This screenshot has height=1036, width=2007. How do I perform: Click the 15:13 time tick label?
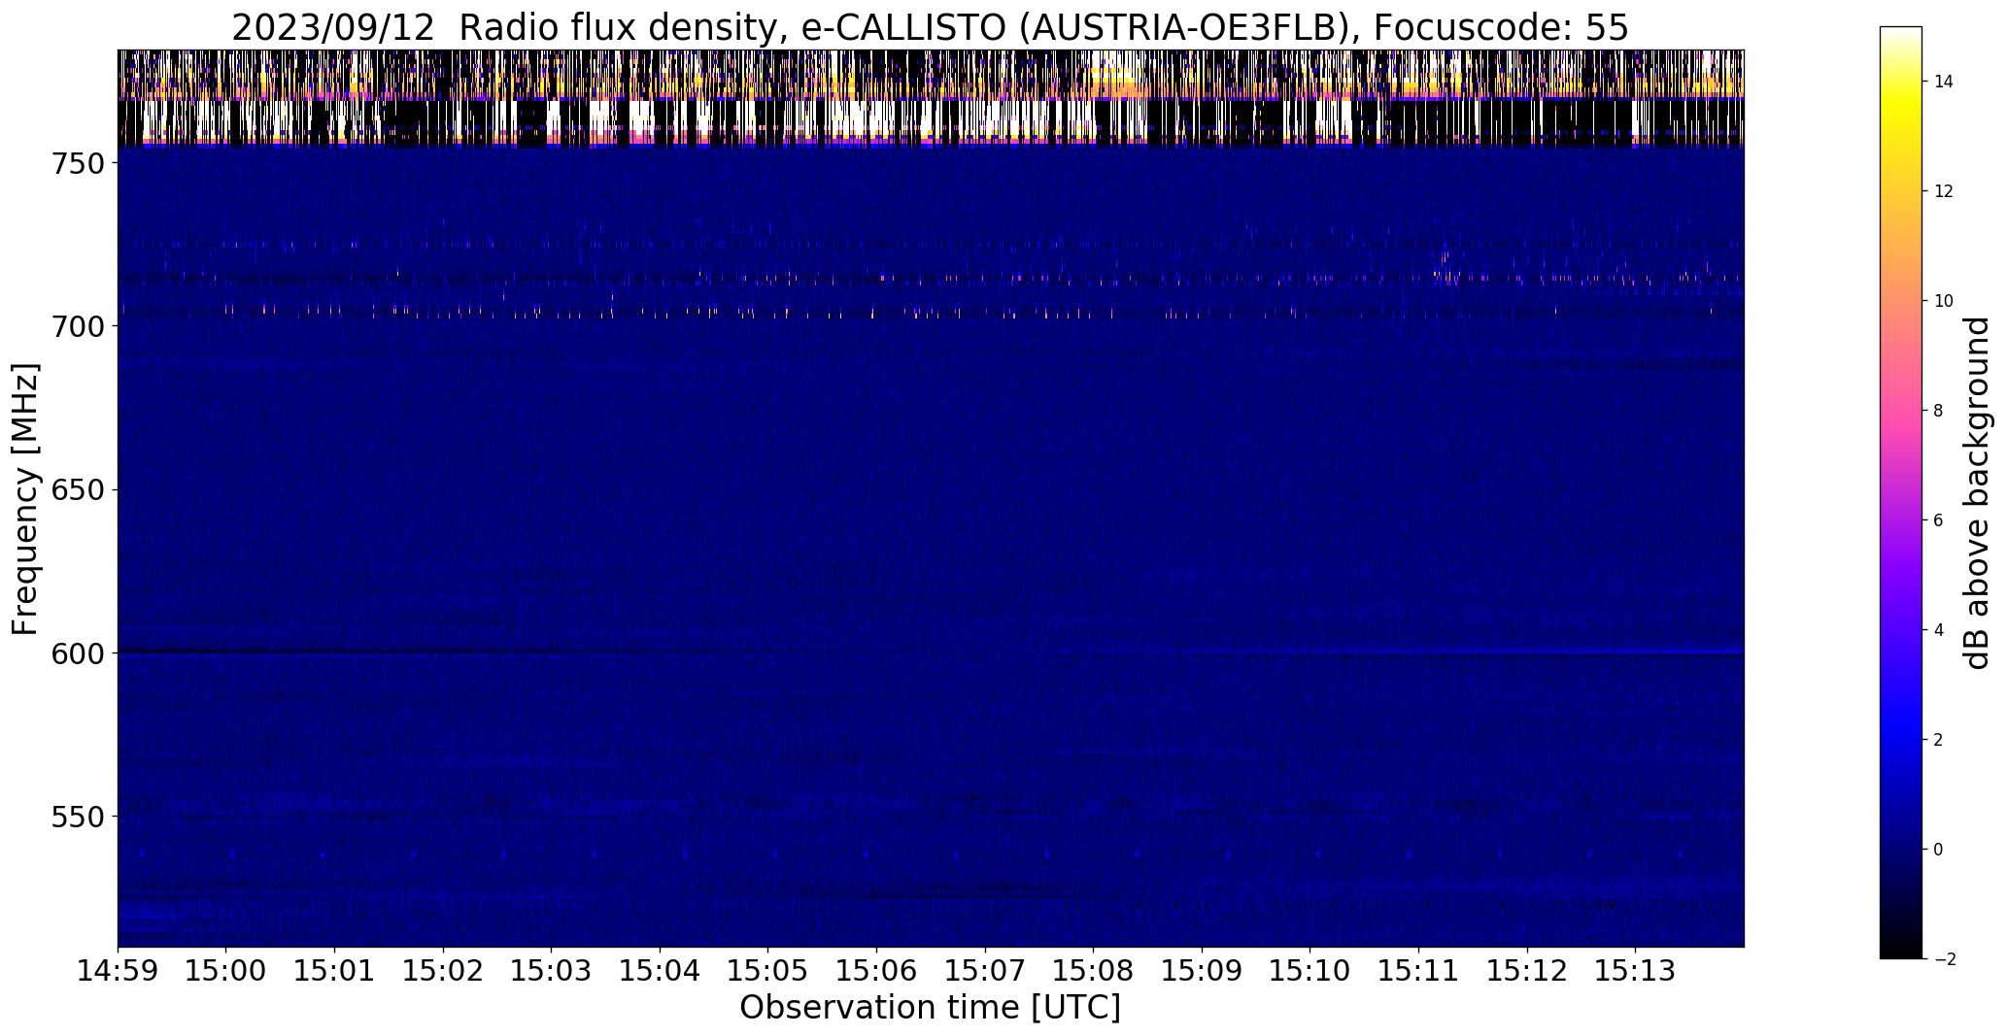(1635, 971)
